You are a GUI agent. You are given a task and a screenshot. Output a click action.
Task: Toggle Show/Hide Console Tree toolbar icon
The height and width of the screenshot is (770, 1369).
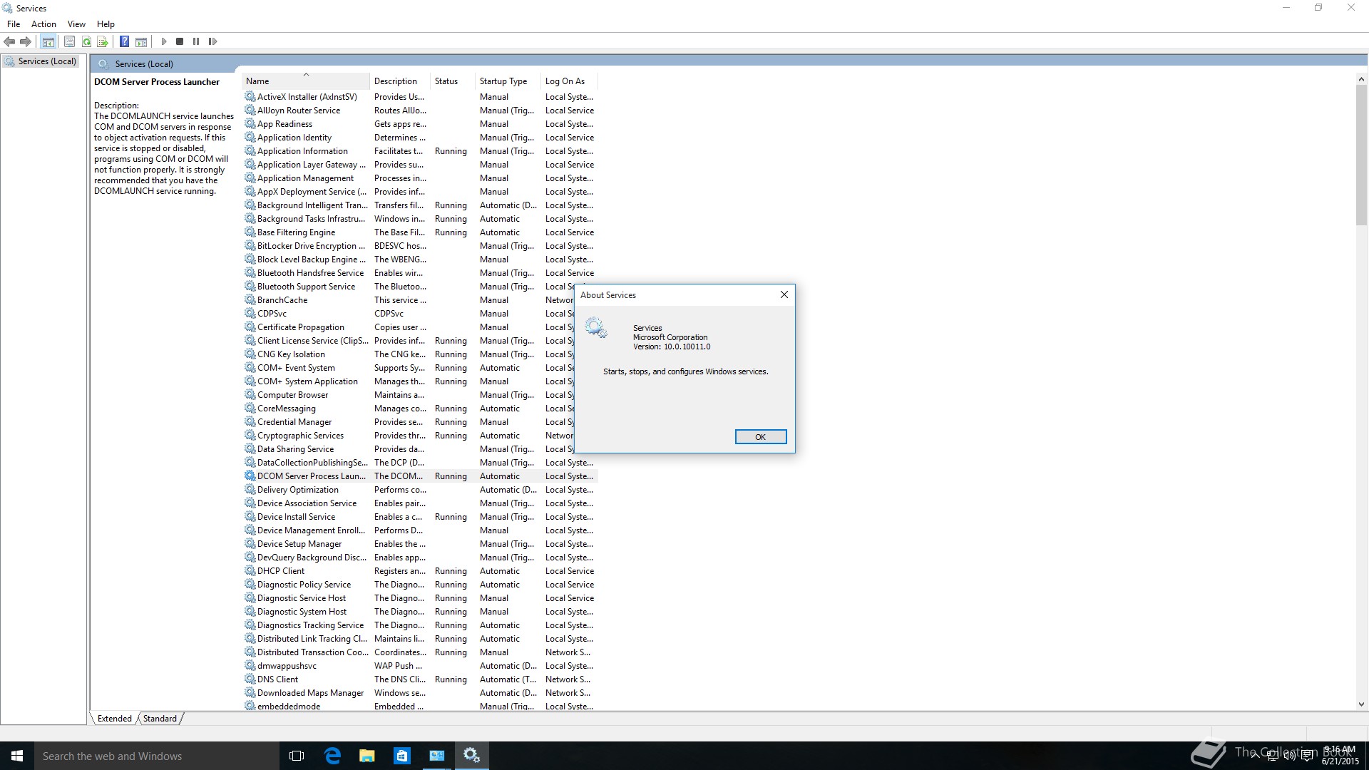coord(48,41)
